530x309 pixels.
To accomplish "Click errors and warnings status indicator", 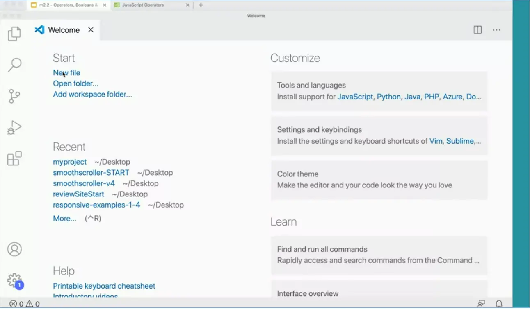I will [25, 304].
